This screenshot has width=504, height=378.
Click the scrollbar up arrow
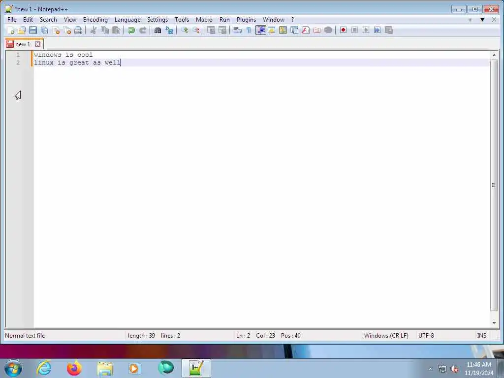(x=494, y=55)
